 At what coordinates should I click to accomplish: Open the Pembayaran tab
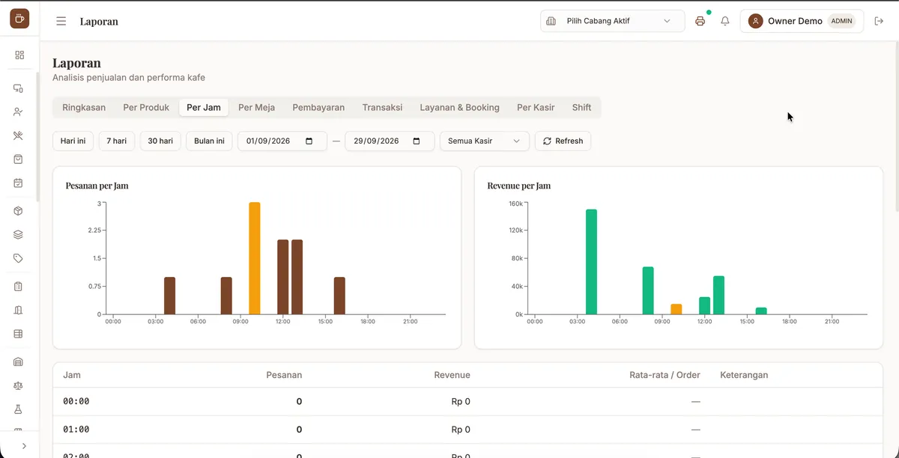click(x=318, y=108)
